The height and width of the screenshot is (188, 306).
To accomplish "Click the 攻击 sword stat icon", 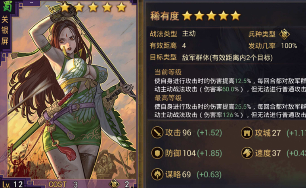I will pyautogui.click(x=157, y=132).
